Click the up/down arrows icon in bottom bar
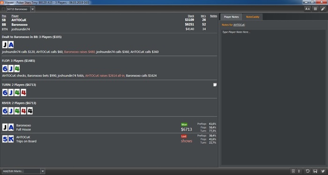 [x=299, y=171]
